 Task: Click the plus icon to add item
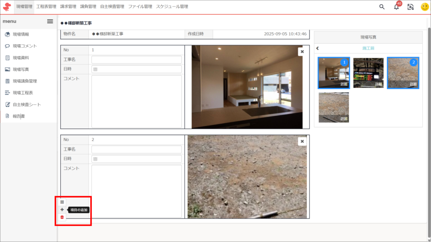pos(62,210)
